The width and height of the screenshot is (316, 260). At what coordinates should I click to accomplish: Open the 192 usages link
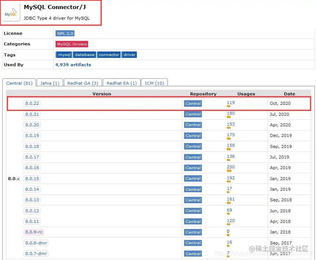pos(231,178)
